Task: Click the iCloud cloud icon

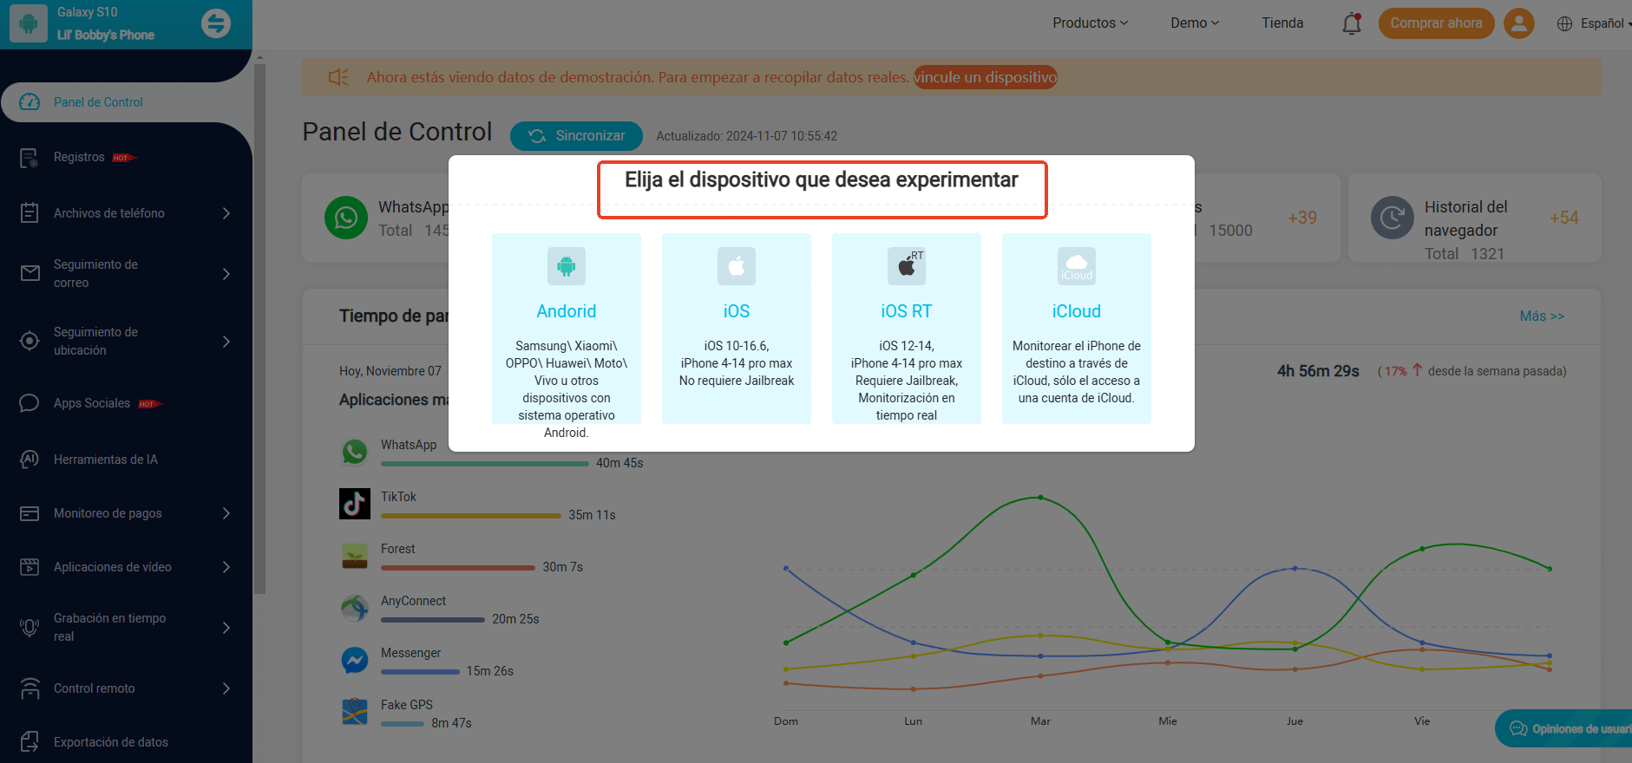Action: click(1077, 266)
